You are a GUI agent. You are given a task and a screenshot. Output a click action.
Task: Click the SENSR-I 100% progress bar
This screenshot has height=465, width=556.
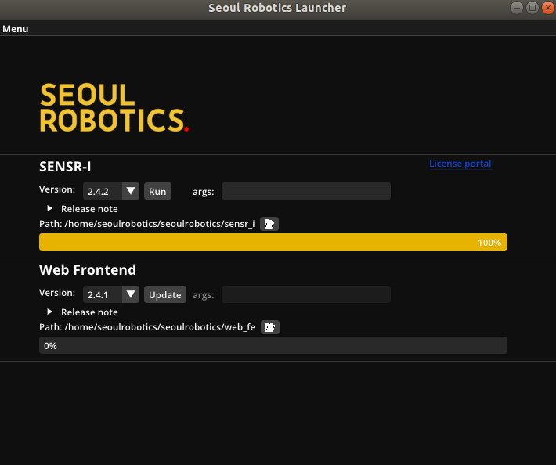(x=273, y=242)
